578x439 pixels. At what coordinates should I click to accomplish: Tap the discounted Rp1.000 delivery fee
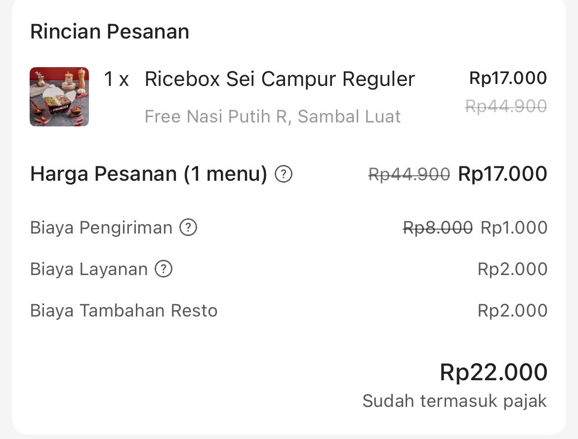tap(514, 228)
